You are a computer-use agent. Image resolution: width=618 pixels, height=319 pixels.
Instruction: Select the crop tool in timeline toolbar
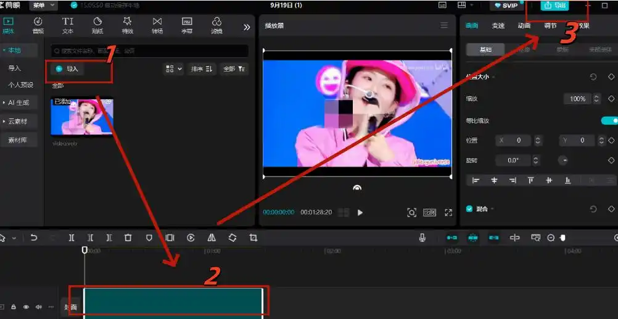tap(253, 238)
